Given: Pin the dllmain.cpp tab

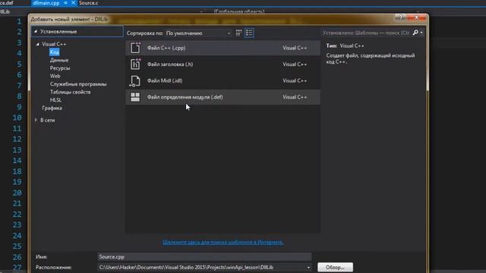Looking at the screenshot, I should 66,3.
